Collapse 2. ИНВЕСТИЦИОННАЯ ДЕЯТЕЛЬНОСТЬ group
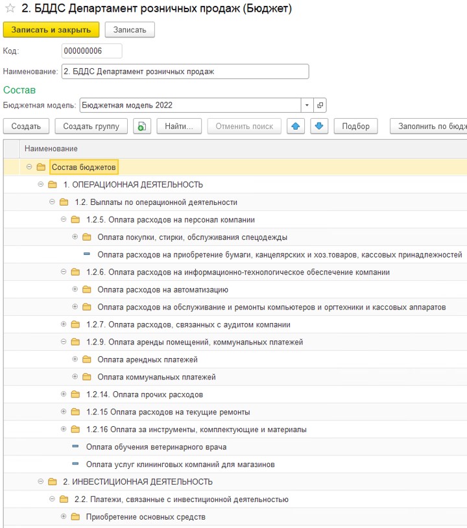Image resolution: width=467 pixels, height=528 pixels. [41, 481]
